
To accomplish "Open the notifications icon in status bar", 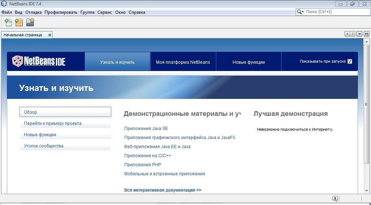I will click(x=335, y=198).
